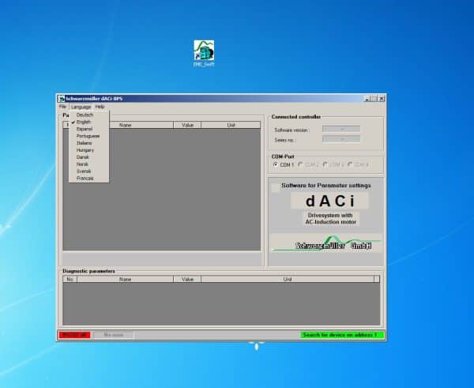
Task: Click the 'Software for Parameter settings' heading
Action: click(x=326, y=186)
